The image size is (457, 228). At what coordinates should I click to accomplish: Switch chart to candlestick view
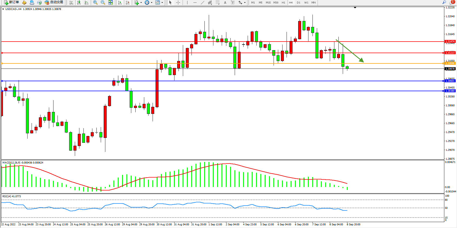click(79, 2)
